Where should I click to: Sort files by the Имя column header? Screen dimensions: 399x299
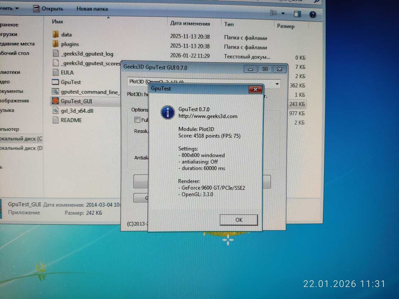(57, 21)
